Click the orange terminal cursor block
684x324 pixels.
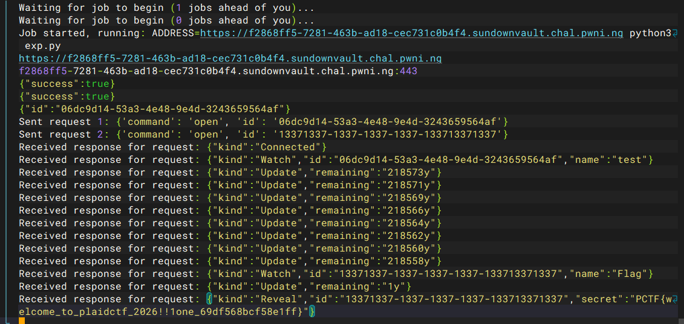click(22, 320)
